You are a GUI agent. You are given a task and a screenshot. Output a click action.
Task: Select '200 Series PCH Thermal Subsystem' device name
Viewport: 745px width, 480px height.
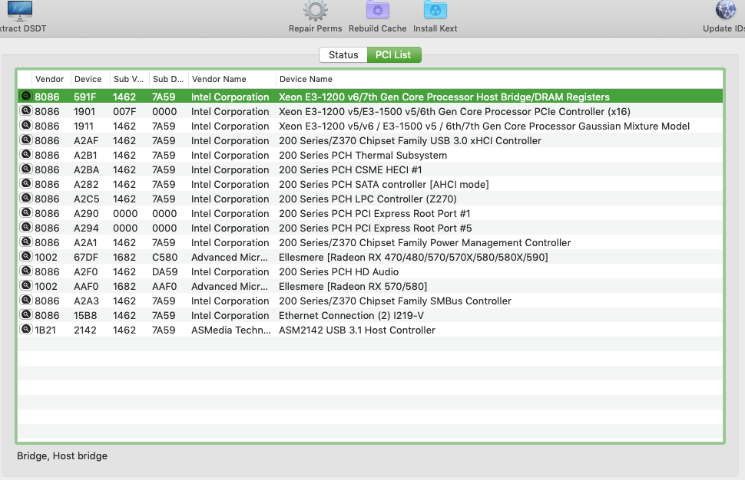click(x=363, y=155)
